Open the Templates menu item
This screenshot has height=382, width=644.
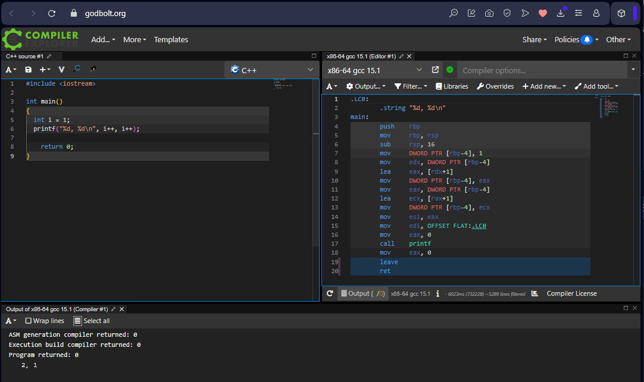[x=171, y=39]
